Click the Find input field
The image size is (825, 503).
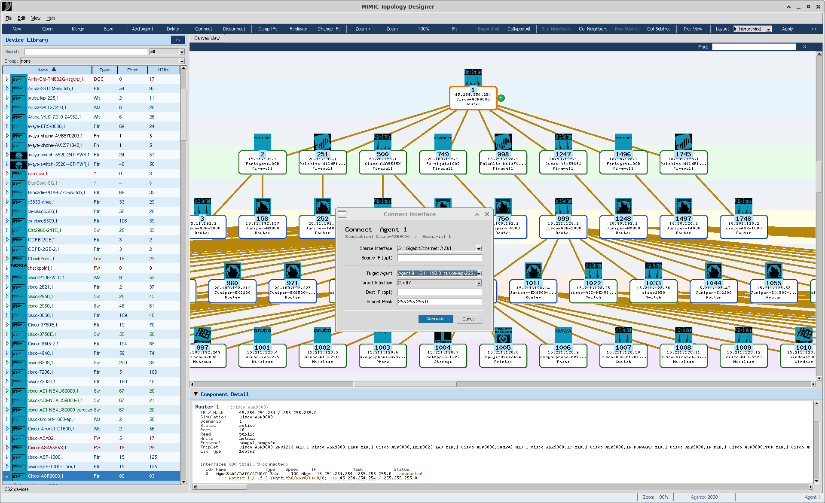pos(754,47)
